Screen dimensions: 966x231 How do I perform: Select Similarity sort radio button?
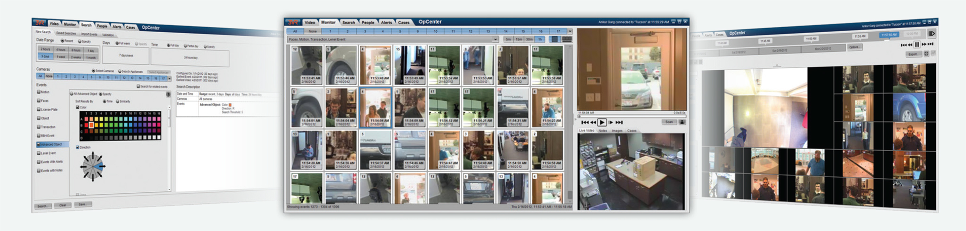[118, 101]
